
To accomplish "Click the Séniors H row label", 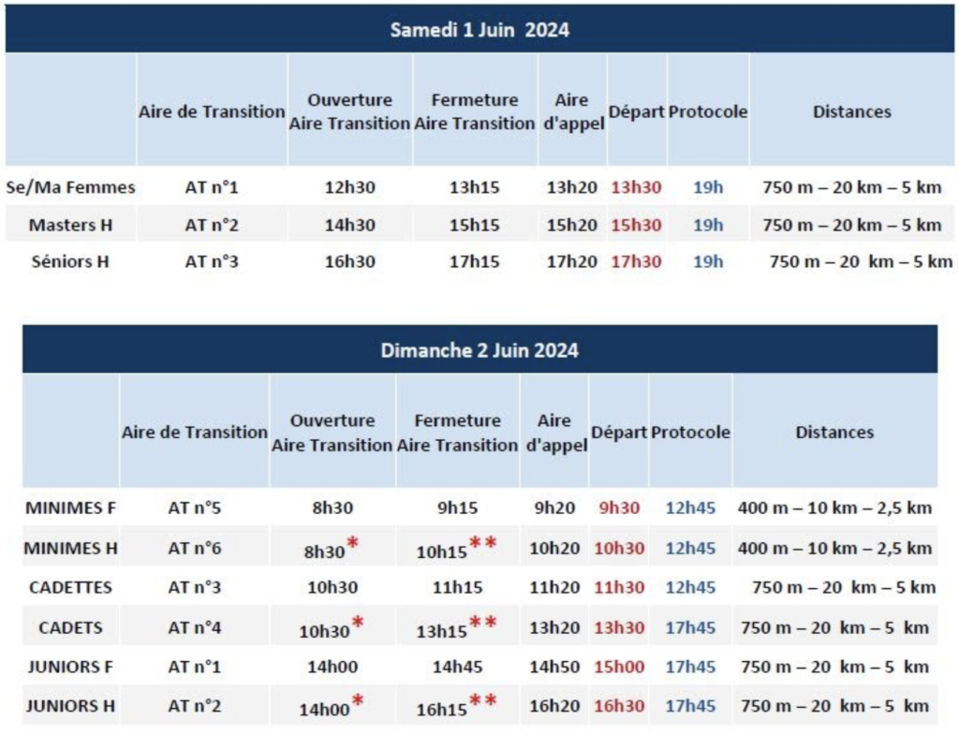I will [70, 262].
